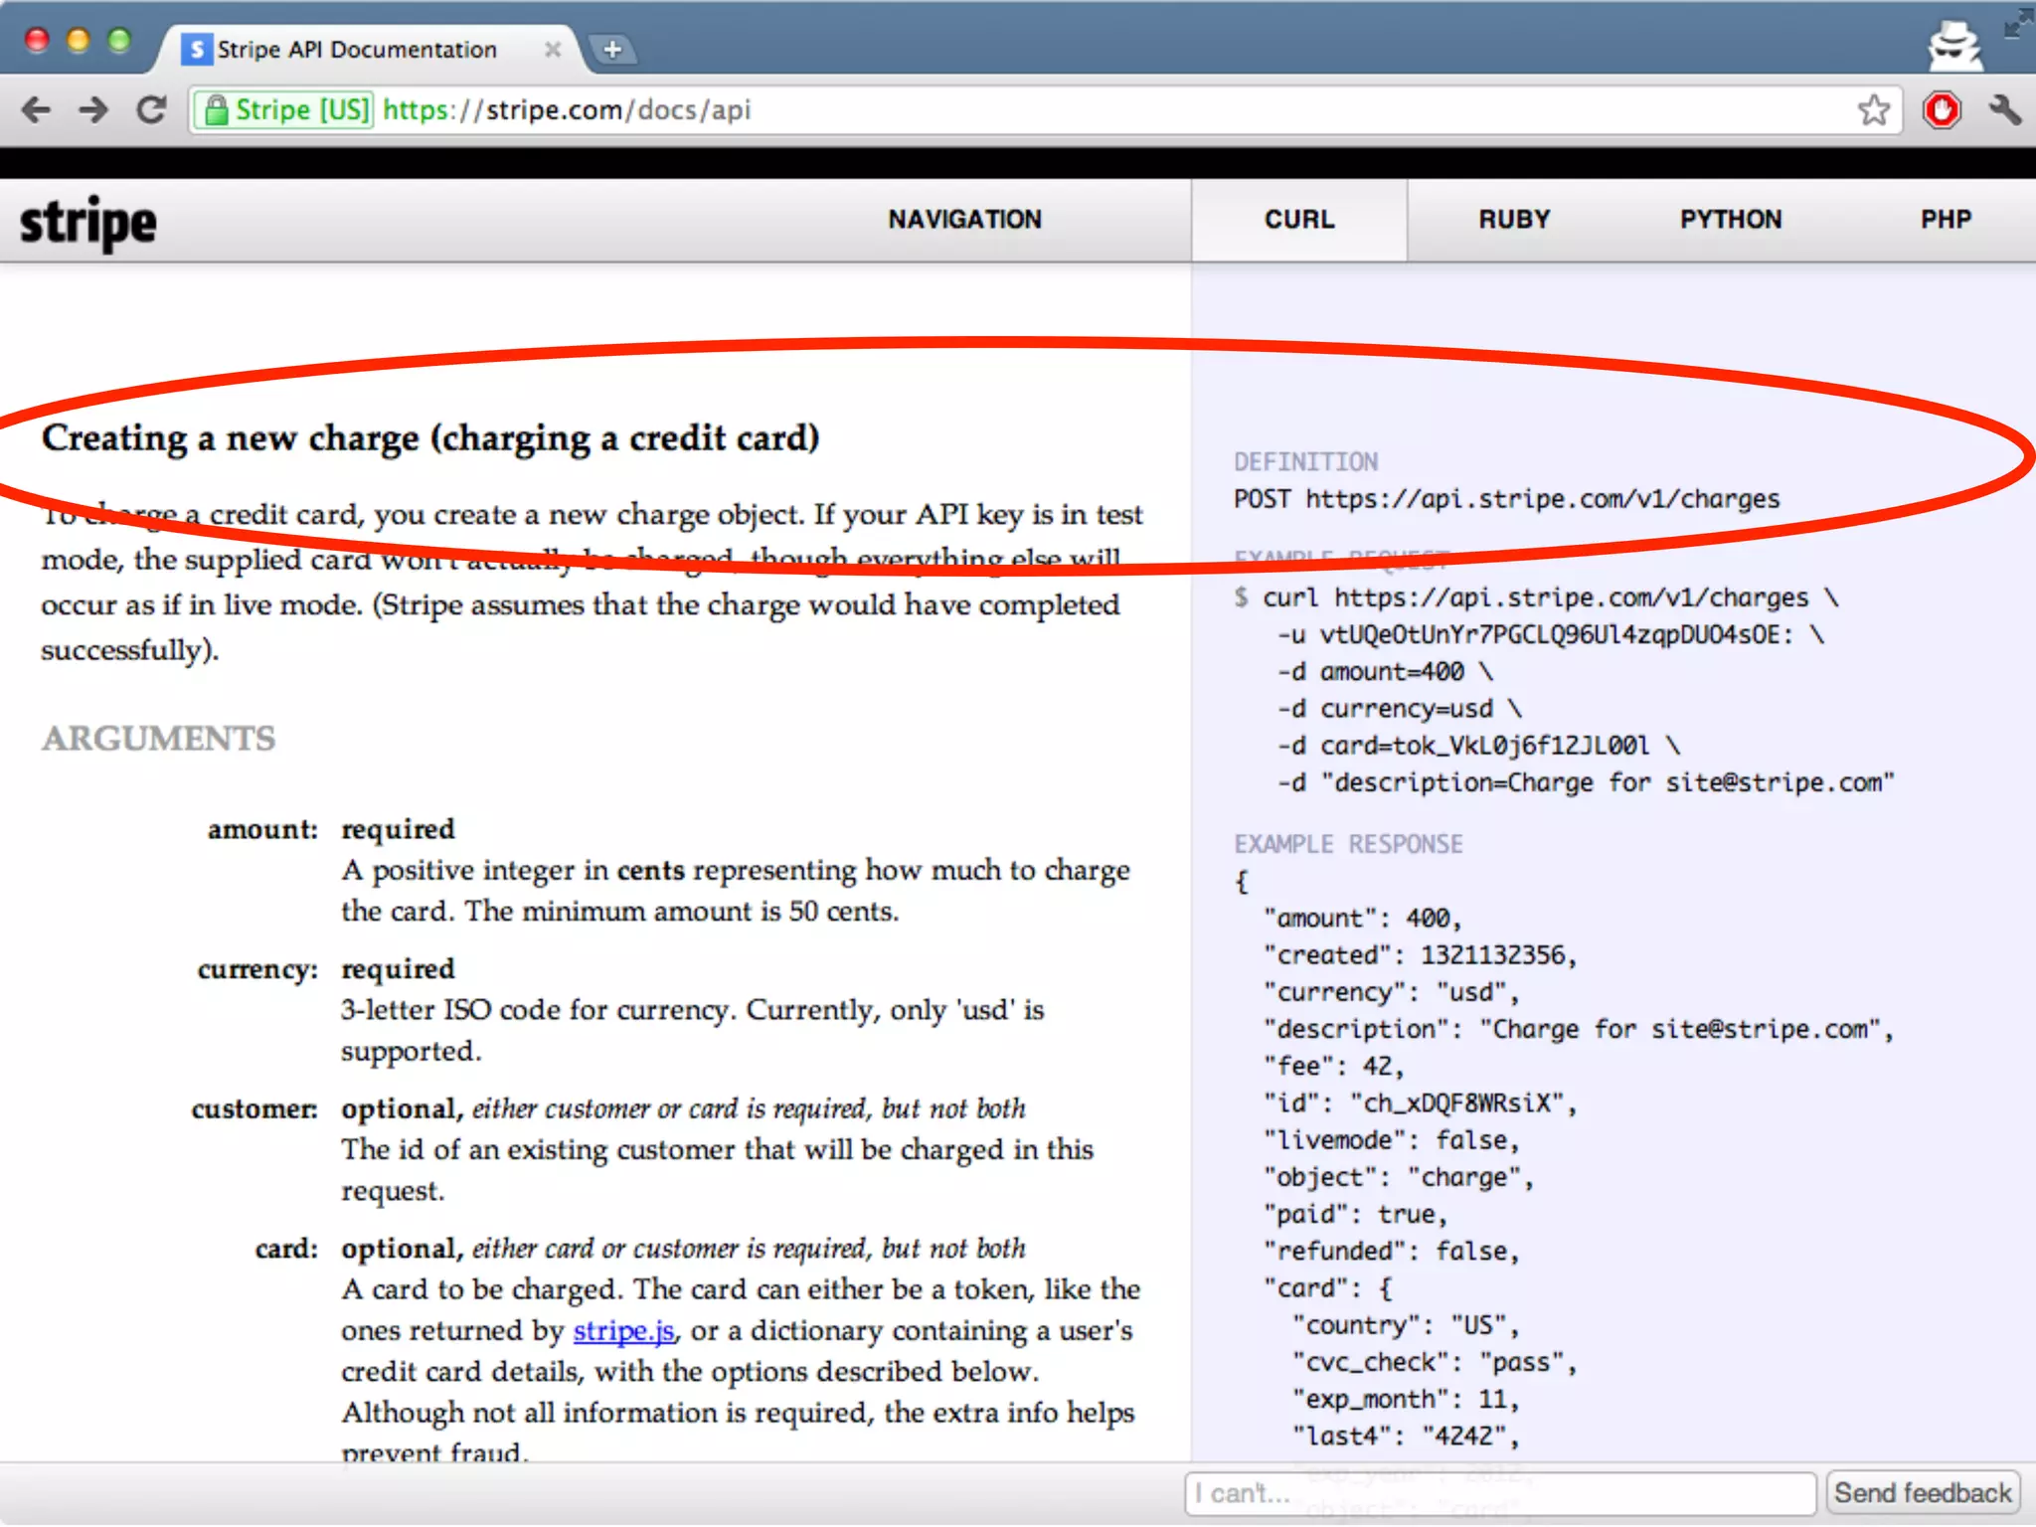Click the Stripe logo
Screen dimensions: 2036x1527
[88, 222]
